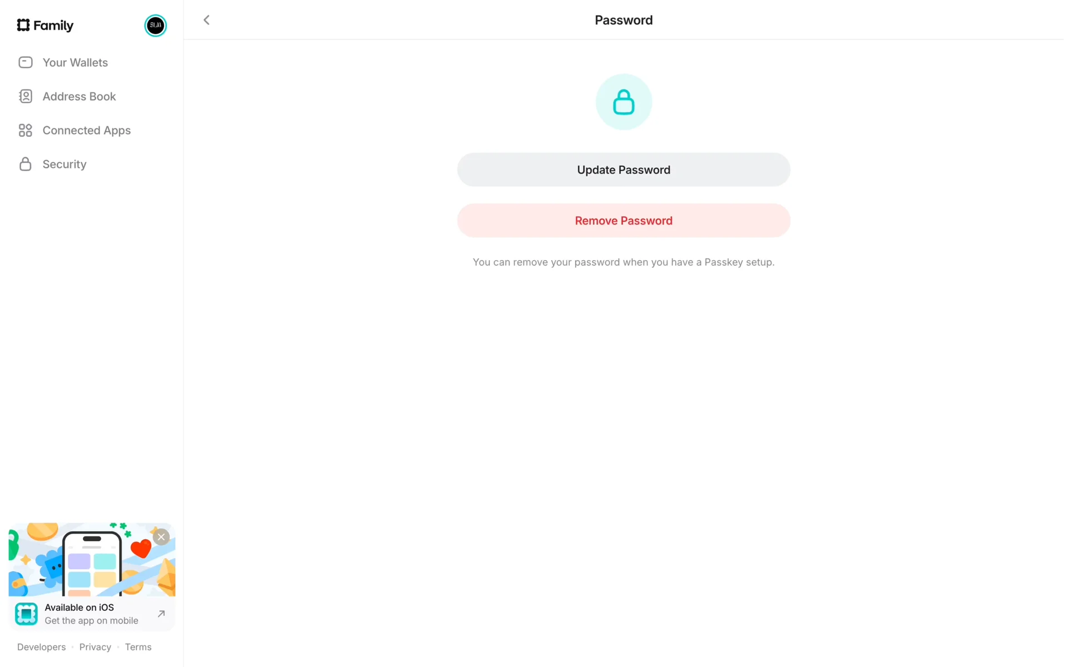
Task: Navigate to Address Book
Action: 79,96
